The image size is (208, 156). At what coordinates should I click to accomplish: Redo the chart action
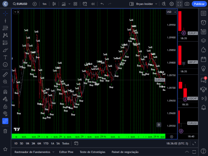pos(110,4)
